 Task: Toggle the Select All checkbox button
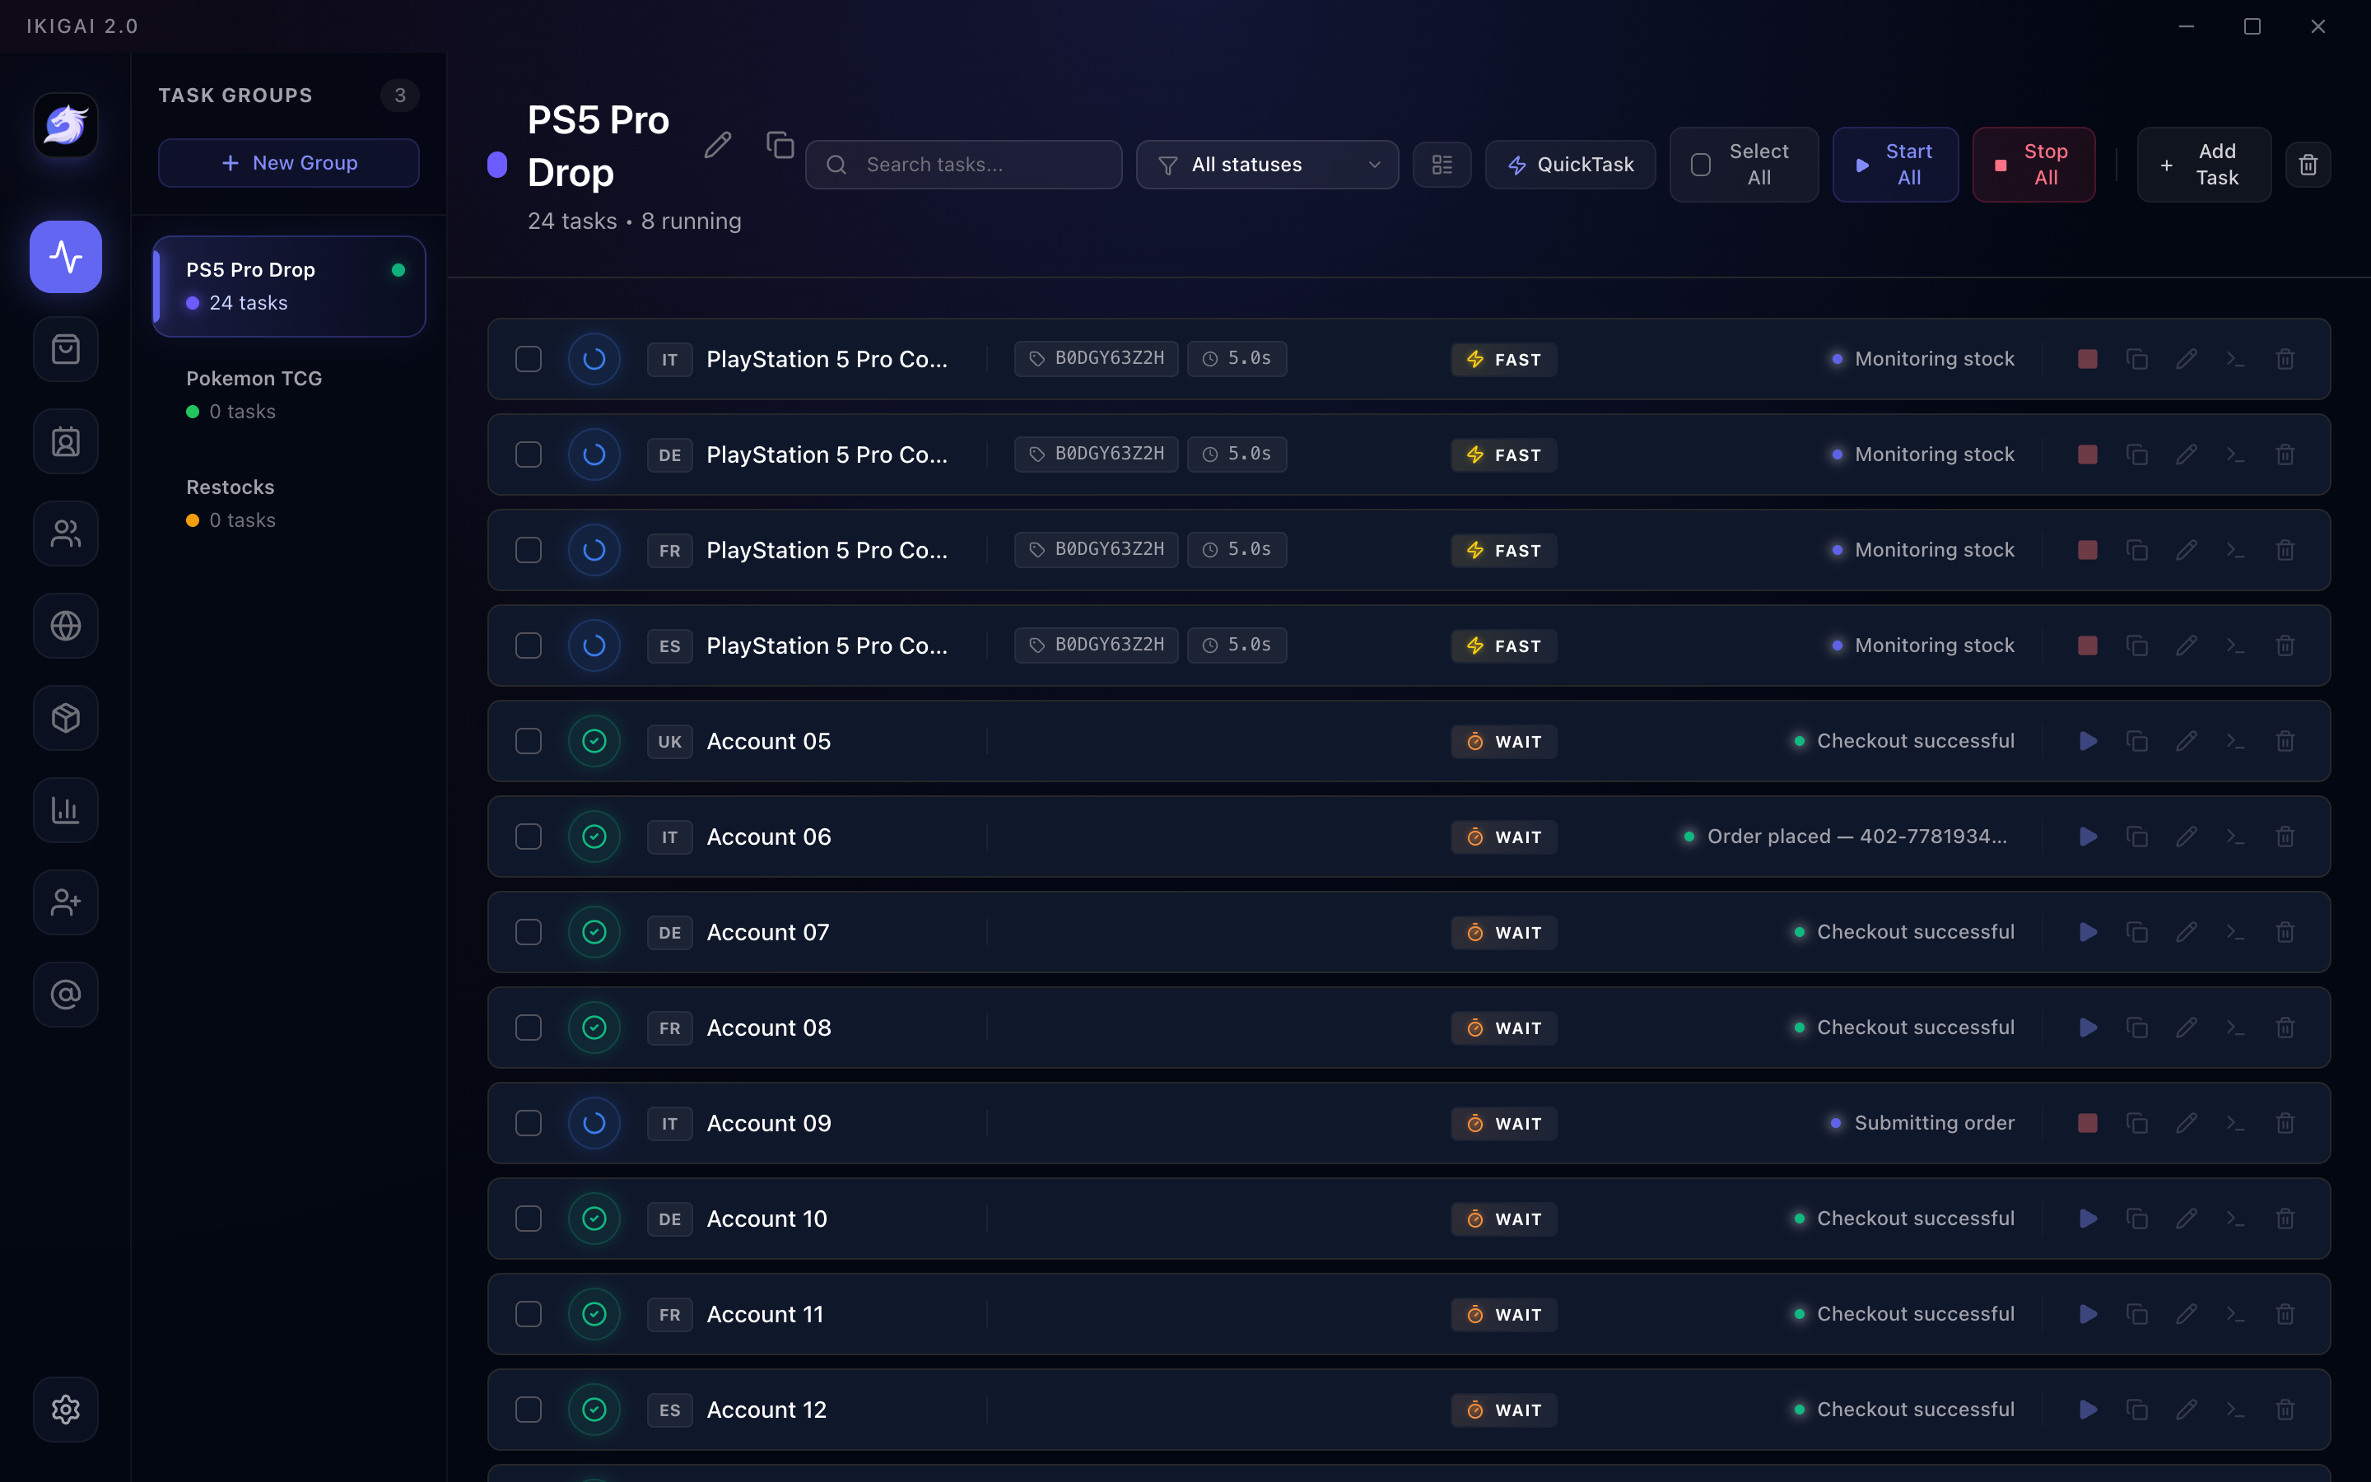click(x=1744, y=165)
